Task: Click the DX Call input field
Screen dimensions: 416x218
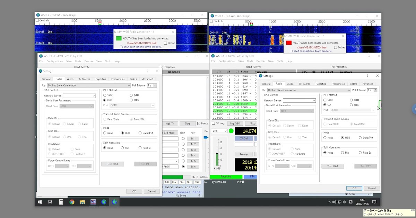Action: click(x=244, y=144)
